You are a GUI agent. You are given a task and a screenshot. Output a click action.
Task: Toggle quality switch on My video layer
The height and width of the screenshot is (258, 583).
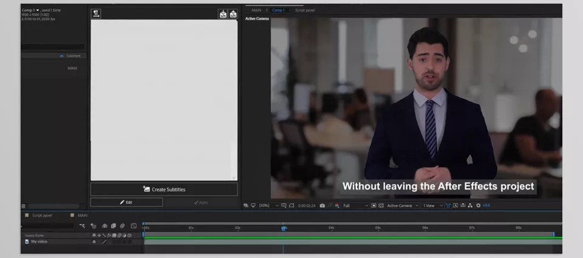click(x=104, y=242)
